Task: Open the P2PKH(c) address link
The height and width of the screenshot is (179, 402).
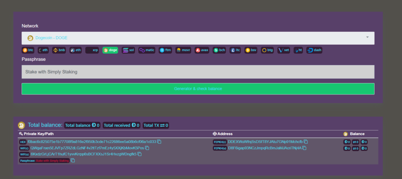Action: [265, 142]
